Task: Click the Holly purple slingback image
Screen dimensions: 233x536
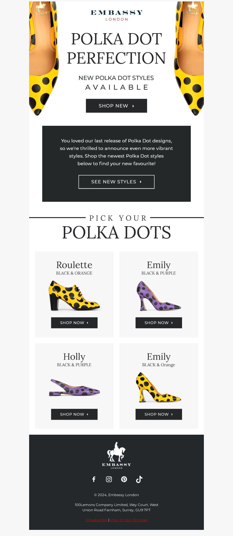Action: tap(74, 387)
